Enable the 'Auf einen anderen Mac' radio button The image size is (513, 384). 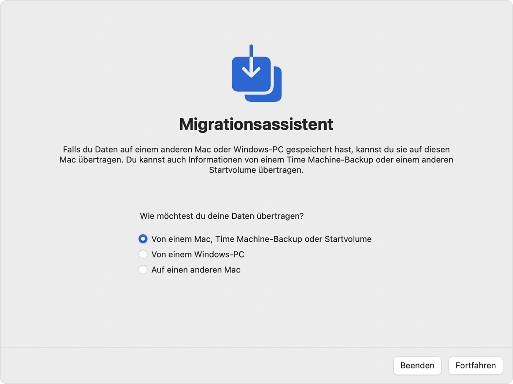pyautogui.click(x=143, y=270)
